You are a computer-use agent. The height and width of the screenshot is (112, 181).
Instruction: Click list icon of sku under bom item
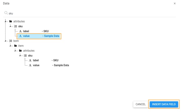pyautogui.click(x=25, y=55)
